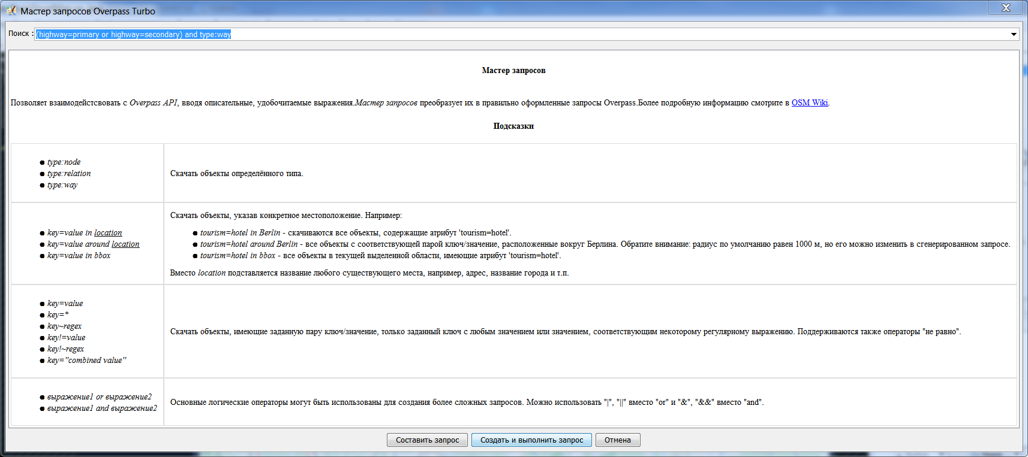
Task: Expand the search history dropdown arrow
Action: point(1014,34)
